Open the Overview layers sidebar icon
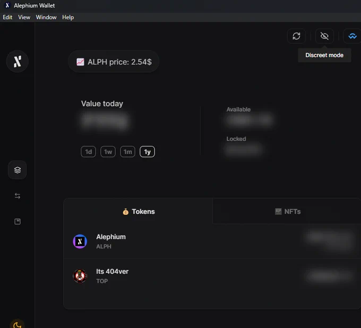The width and height of the screenshot is (361, 328). (x=18, y=170)
